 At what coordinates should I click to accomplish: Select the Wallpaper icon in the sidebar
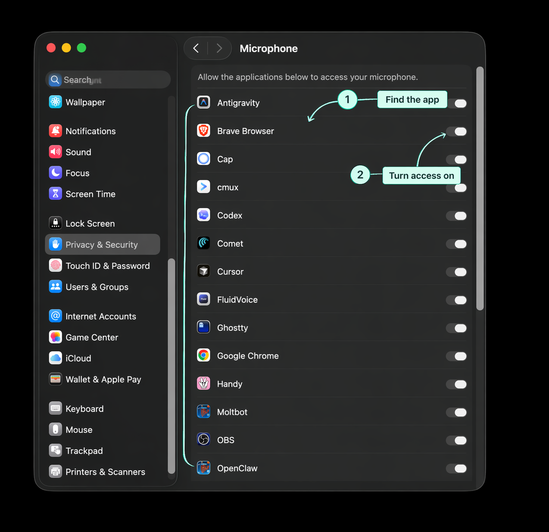tap(55, 102)
